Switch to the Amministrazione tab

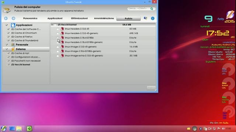[104, 18]
